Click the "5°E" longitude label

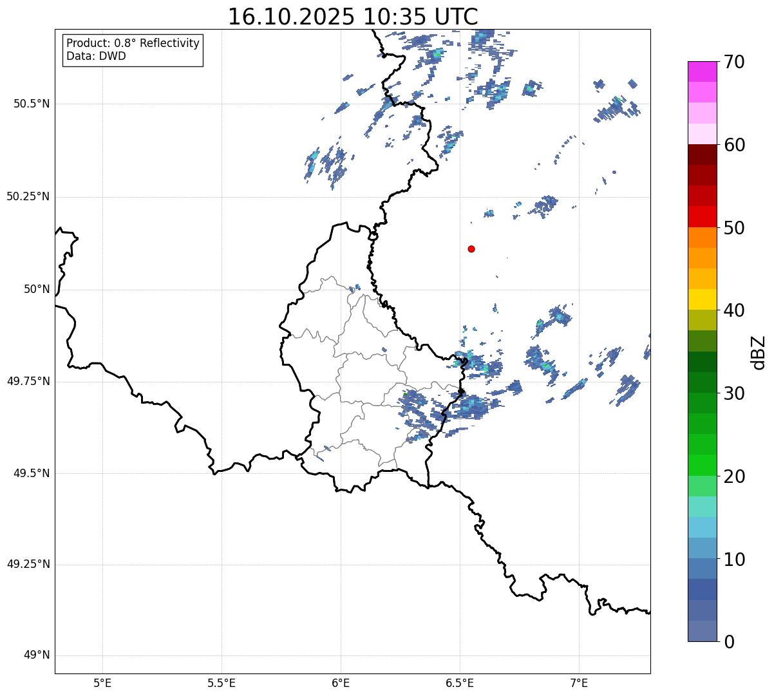(102, 683)
